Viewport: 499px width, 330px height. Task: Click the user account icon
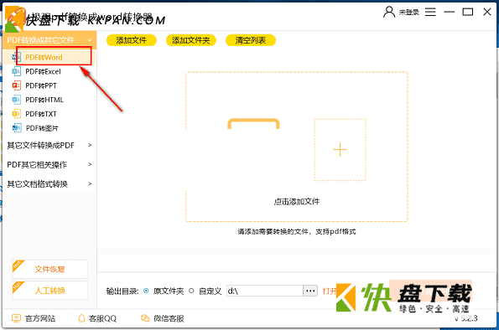pos(389,12)
